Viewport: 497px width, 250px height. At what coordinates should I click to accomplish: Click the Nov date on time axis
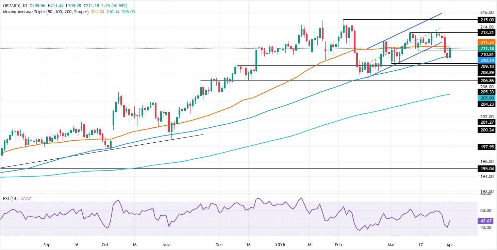click(166, 245)
